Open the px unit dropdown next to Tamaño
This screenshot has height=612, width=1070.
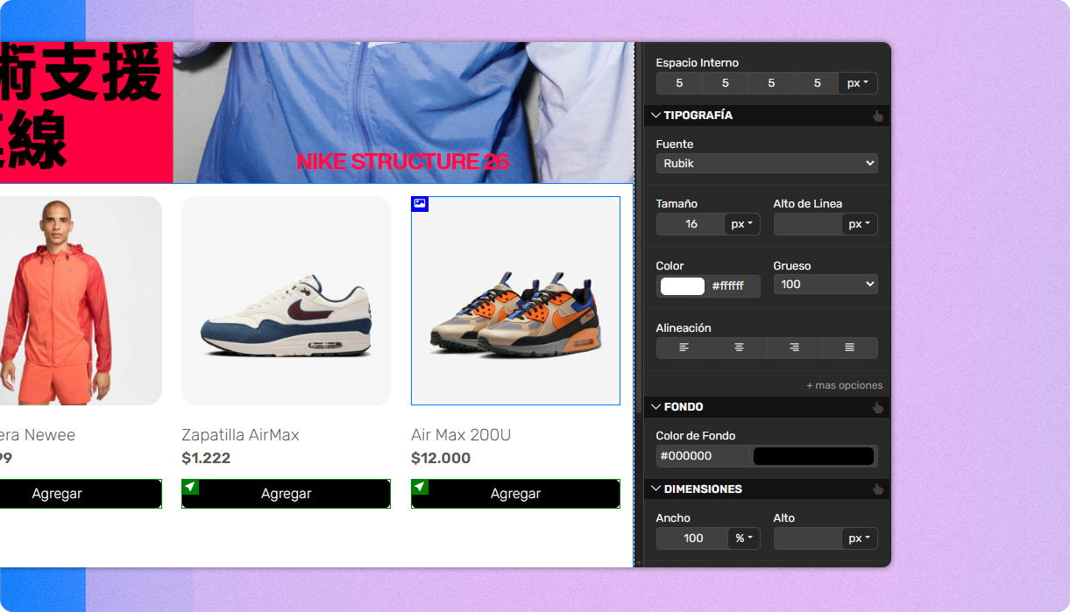click(x=741, y=224)
